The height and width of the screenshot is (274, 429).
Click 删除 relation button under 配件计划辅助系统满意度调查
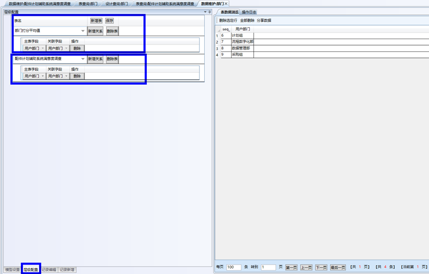tap(77, 76)
